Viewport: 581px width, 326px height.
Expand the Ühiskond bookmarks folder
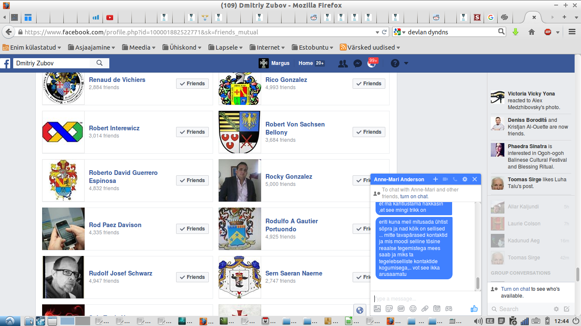[182, 48]
